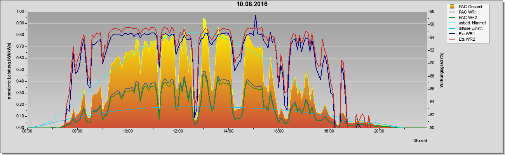Click the PAC Gesamt legend color swatch
Screen dimensions: 505x155
pos(453,7)
